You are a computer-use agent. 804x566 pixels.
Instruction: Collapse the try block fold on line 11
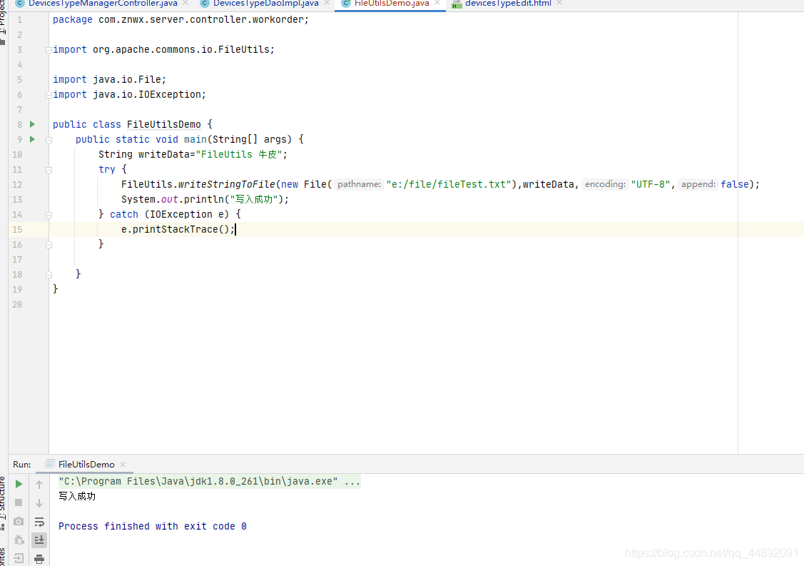49,169
